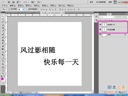Launch Mini Bridge from the application bar
The height and width of the screenshot is (96, 128).
coord(14,2)
